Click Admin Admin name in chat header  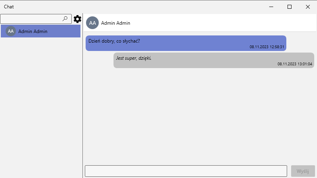(115, 23)
